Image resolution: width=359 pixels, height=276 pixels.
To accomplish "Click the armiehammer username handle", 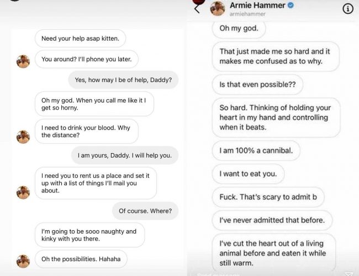I will [244, 14].
